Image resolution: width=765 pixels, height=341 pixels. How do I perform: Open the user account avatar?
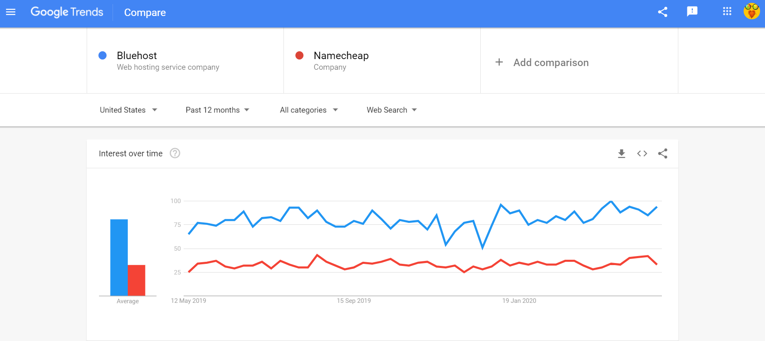[751, 11]
